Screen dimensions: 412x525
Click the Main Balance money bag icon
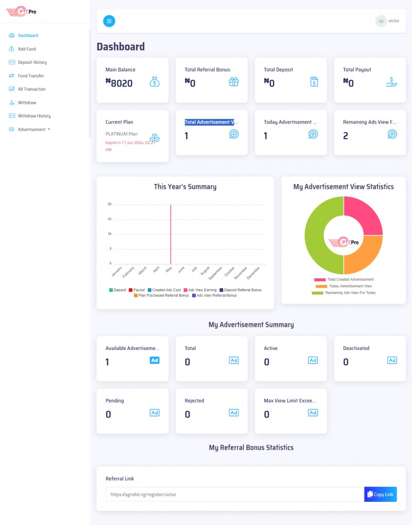[154, 82]
